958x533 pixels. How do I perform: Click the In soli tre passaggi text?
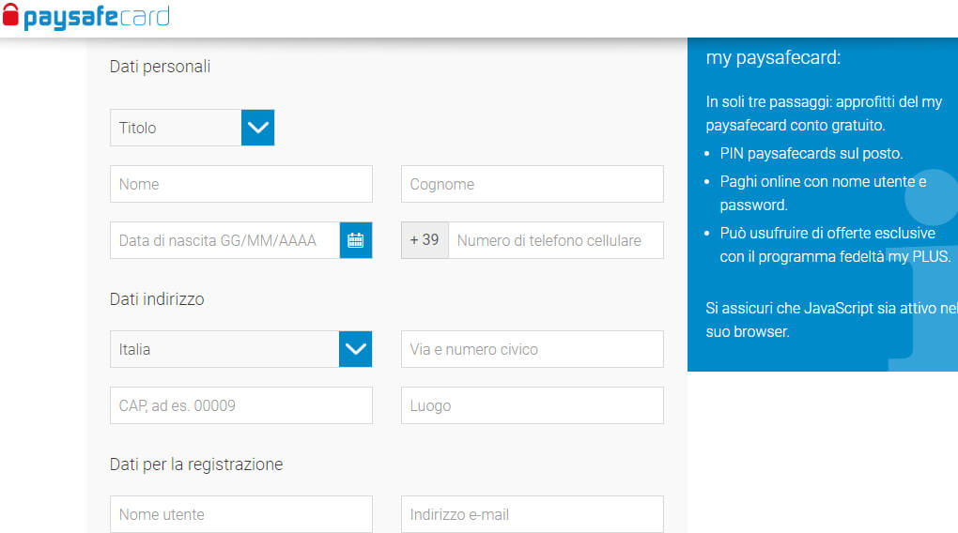[825, 114]
